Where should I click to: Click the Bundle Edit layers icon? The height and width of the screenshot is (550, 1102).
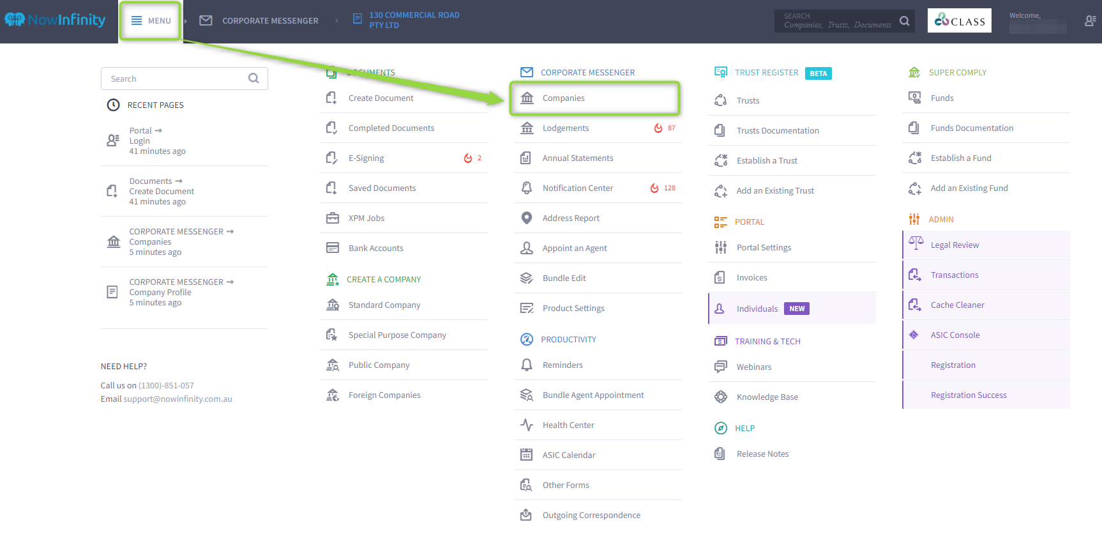coord(526,278)
